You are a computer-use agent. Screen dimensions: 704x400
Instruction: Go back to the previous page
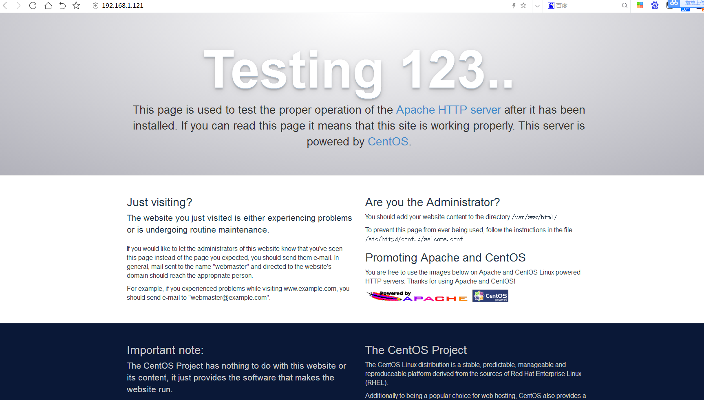tap(5, 6)
